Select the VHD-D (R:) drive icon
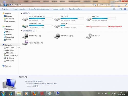Viewport: 128px width, 96px height. (x=57, y=26)
